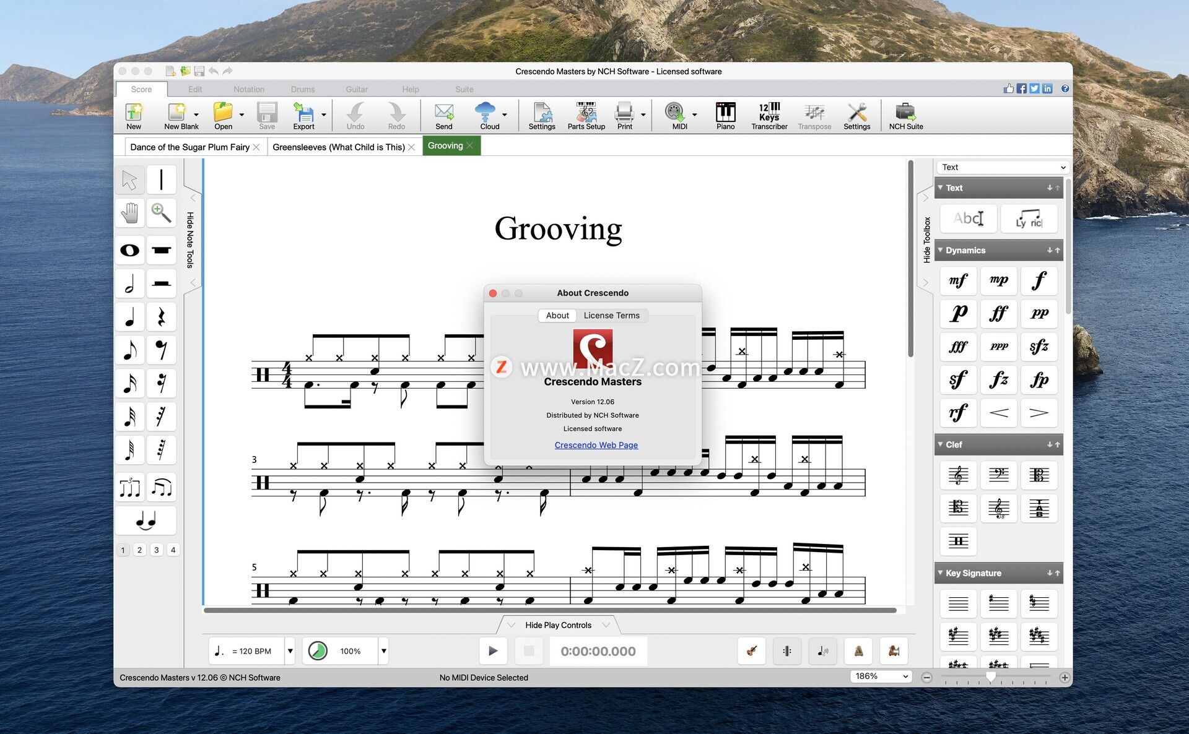Open the Export dropdown arrow

pyautogui.click(x=324, y=115)
